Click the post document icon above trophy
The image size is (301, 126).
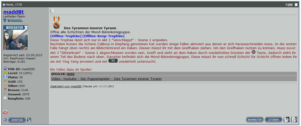(52, 11)
